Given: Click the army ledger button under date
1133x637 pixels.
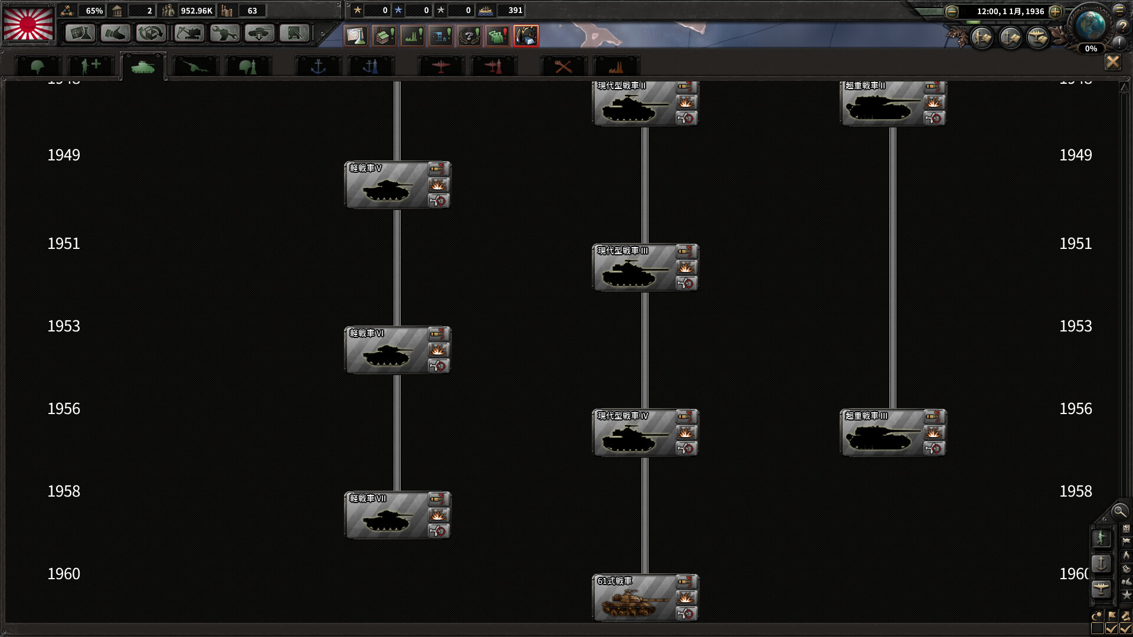Looking at the screenshot, I should click(982, 38).
